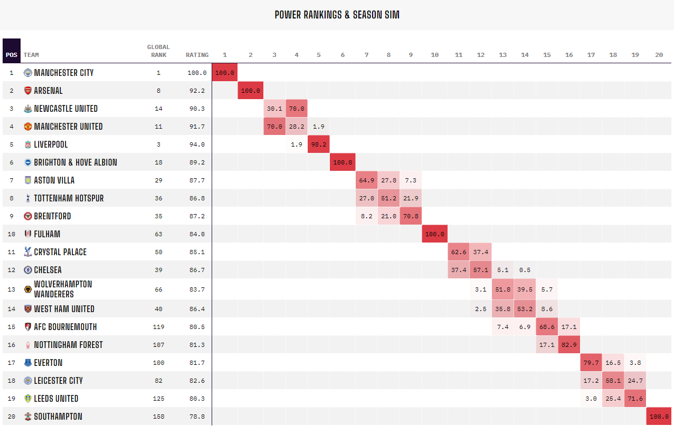Click the Power Rankings & Season Sim title
The image size is (674, 426).
[337, 15]
